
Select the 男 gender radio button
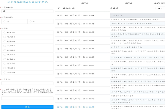[5, 21]
